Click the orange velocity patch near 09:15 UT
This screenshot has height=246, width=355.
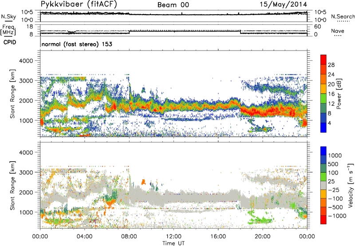click(x=143, y=182)
